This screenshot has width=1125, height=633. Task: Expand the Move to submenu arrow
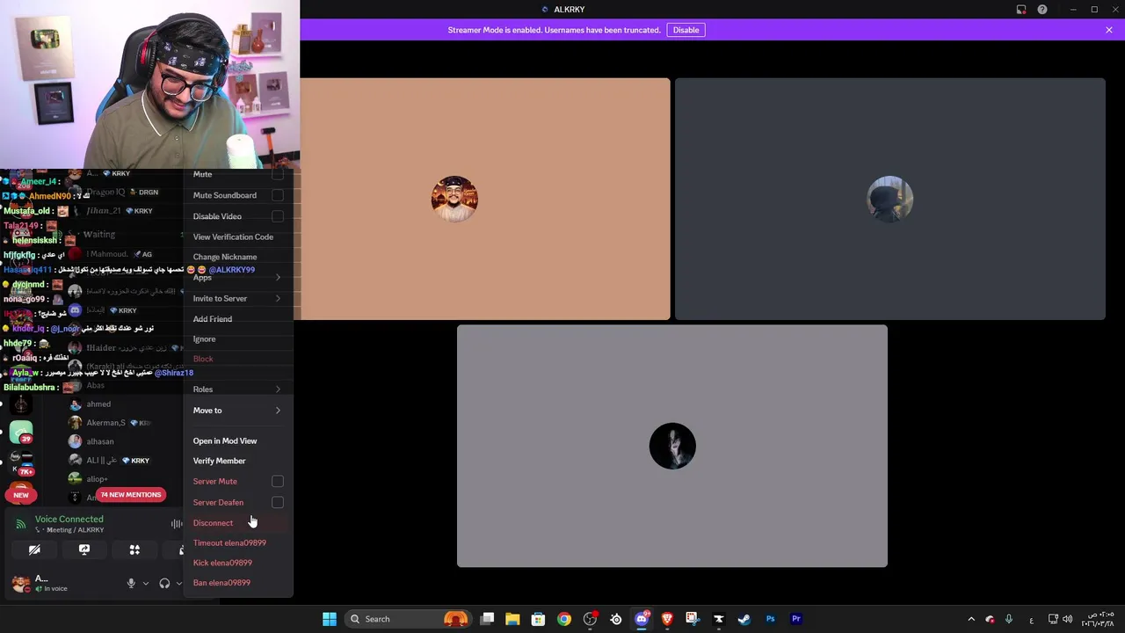coord(278,411)
